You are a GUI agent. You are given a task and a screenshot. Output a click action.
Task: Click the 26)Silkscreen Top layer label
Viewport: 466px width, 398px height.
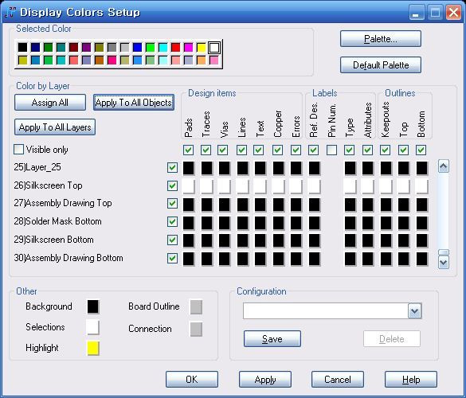pos(48,185)
